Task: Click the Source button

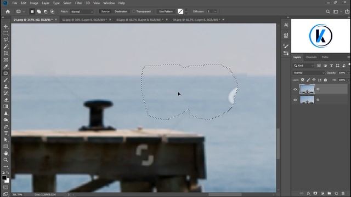Action: click(x=105, y=11)
